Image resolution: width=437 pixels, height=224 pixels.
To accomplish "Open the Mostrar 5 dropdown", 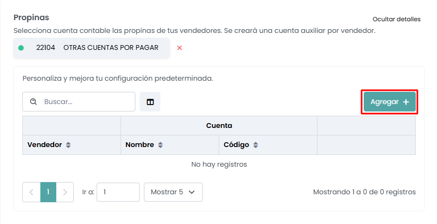I will [x=173, y=192].
